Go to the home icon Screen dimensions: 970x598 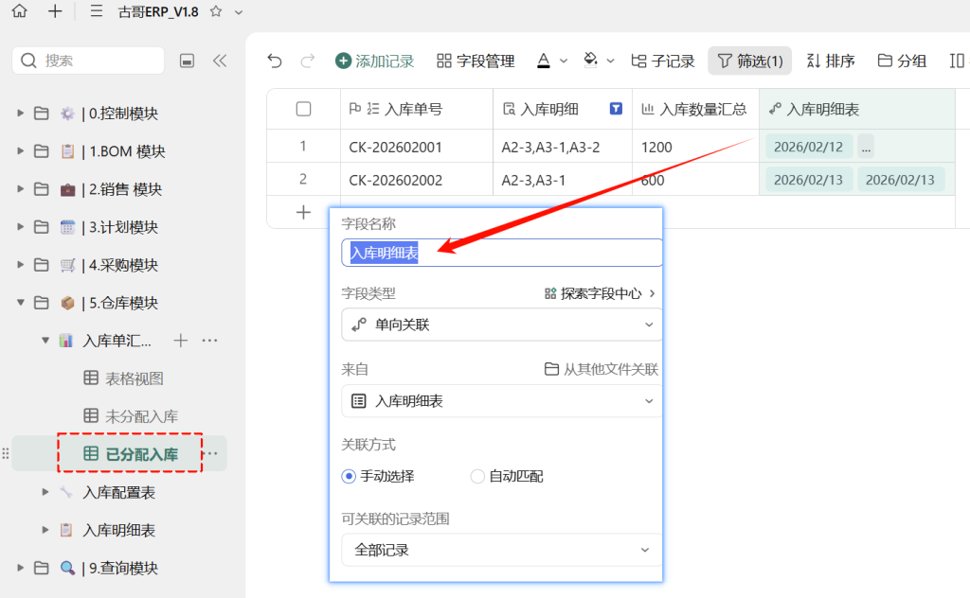click(x=20, y=11)
